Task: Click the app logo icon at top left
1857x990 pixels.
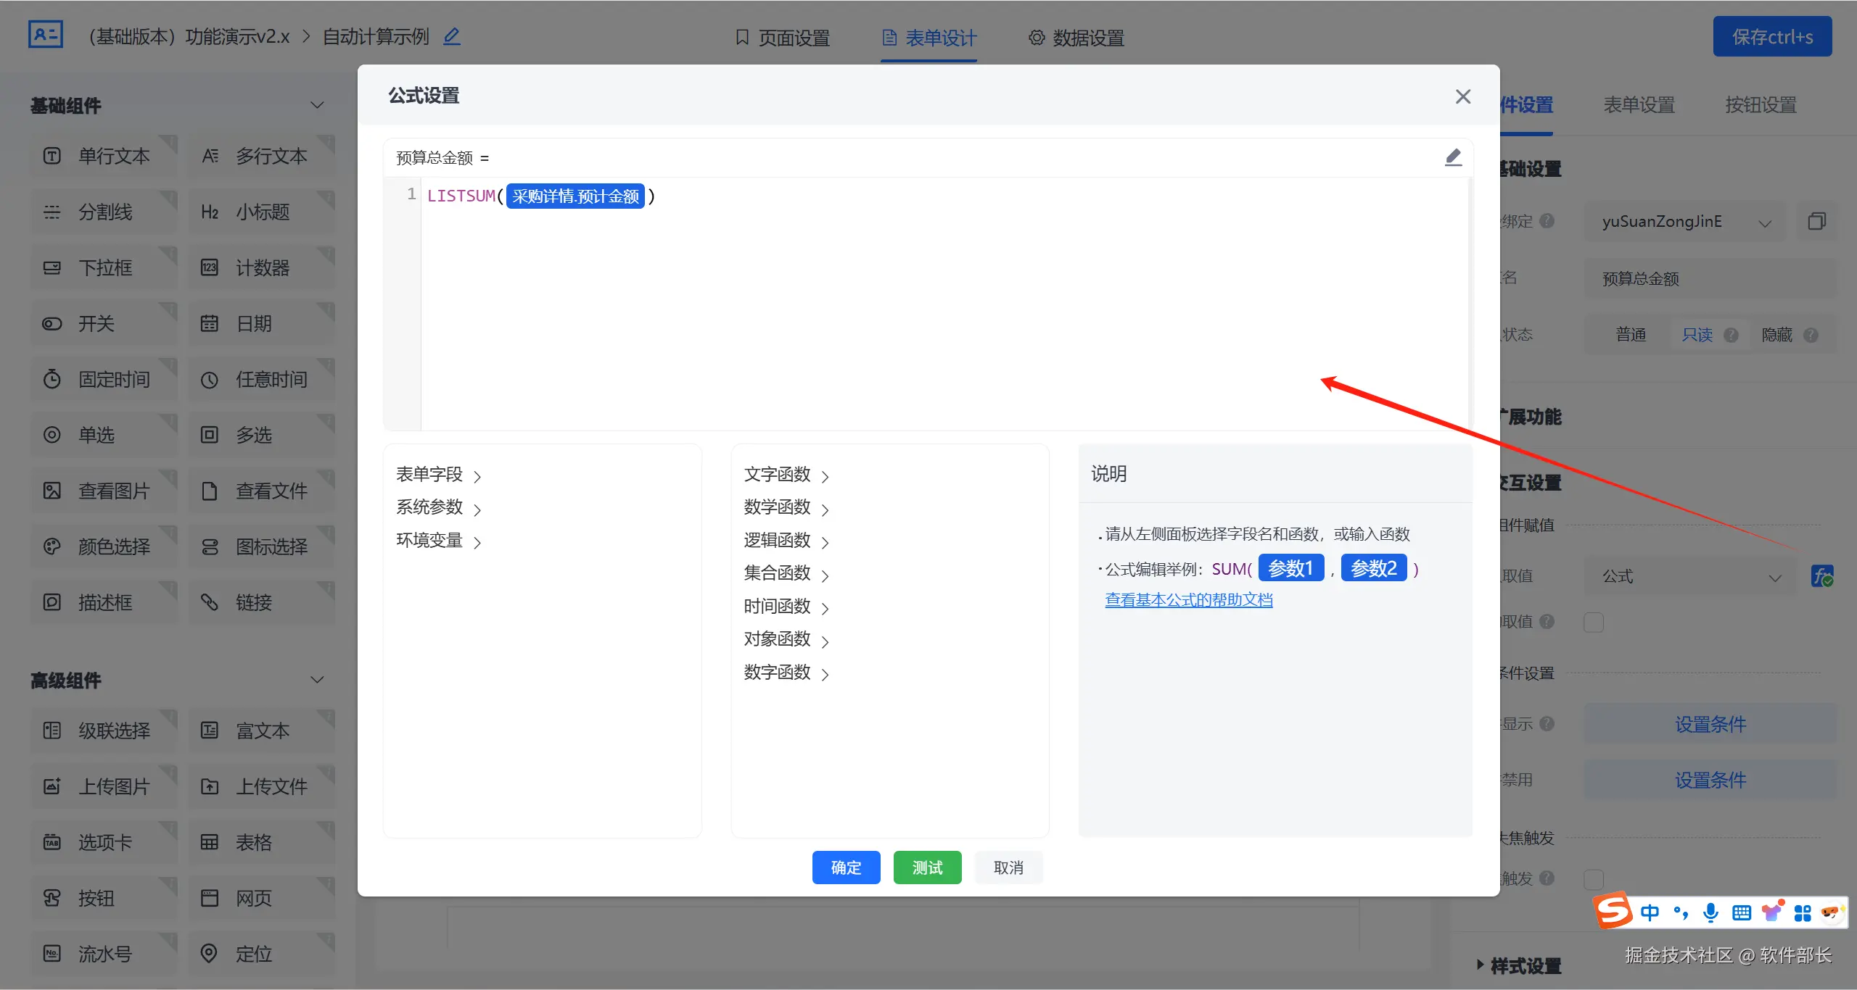Action: click(x=45, y=35)
